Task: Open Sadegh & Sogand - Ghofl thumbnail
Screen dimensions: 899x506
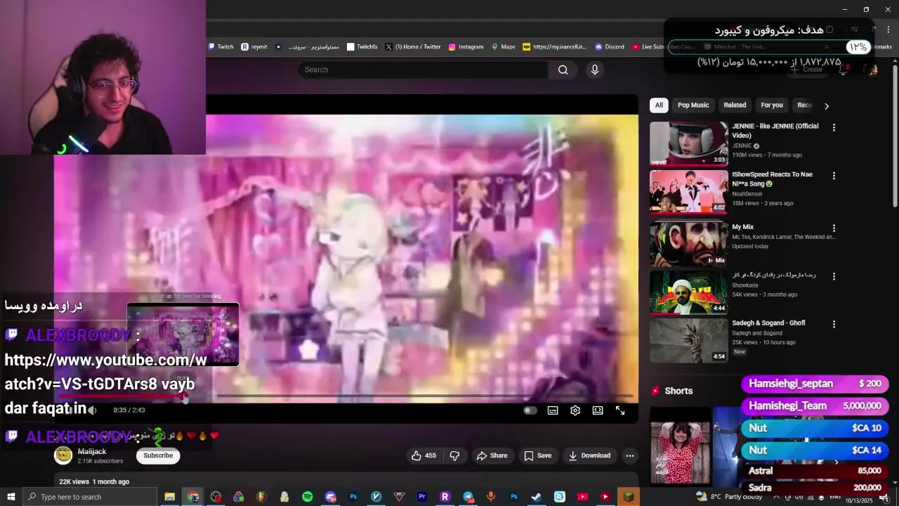Action: [688, 340]
